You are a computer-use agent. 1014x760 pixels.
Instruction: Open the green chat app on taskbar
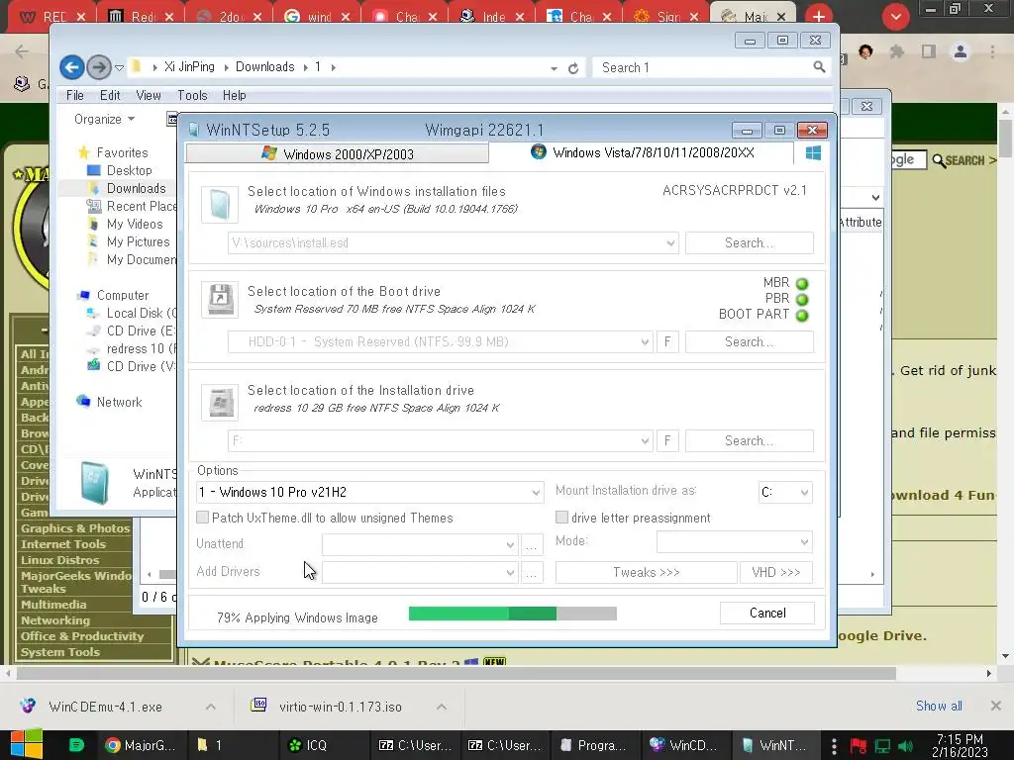[x=76, y=745]
